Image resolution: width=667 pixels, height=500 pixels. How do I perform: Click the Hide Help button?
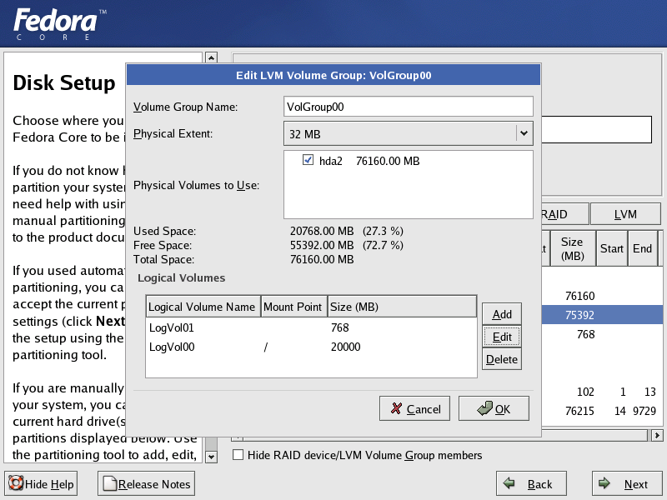click(41, 484)
